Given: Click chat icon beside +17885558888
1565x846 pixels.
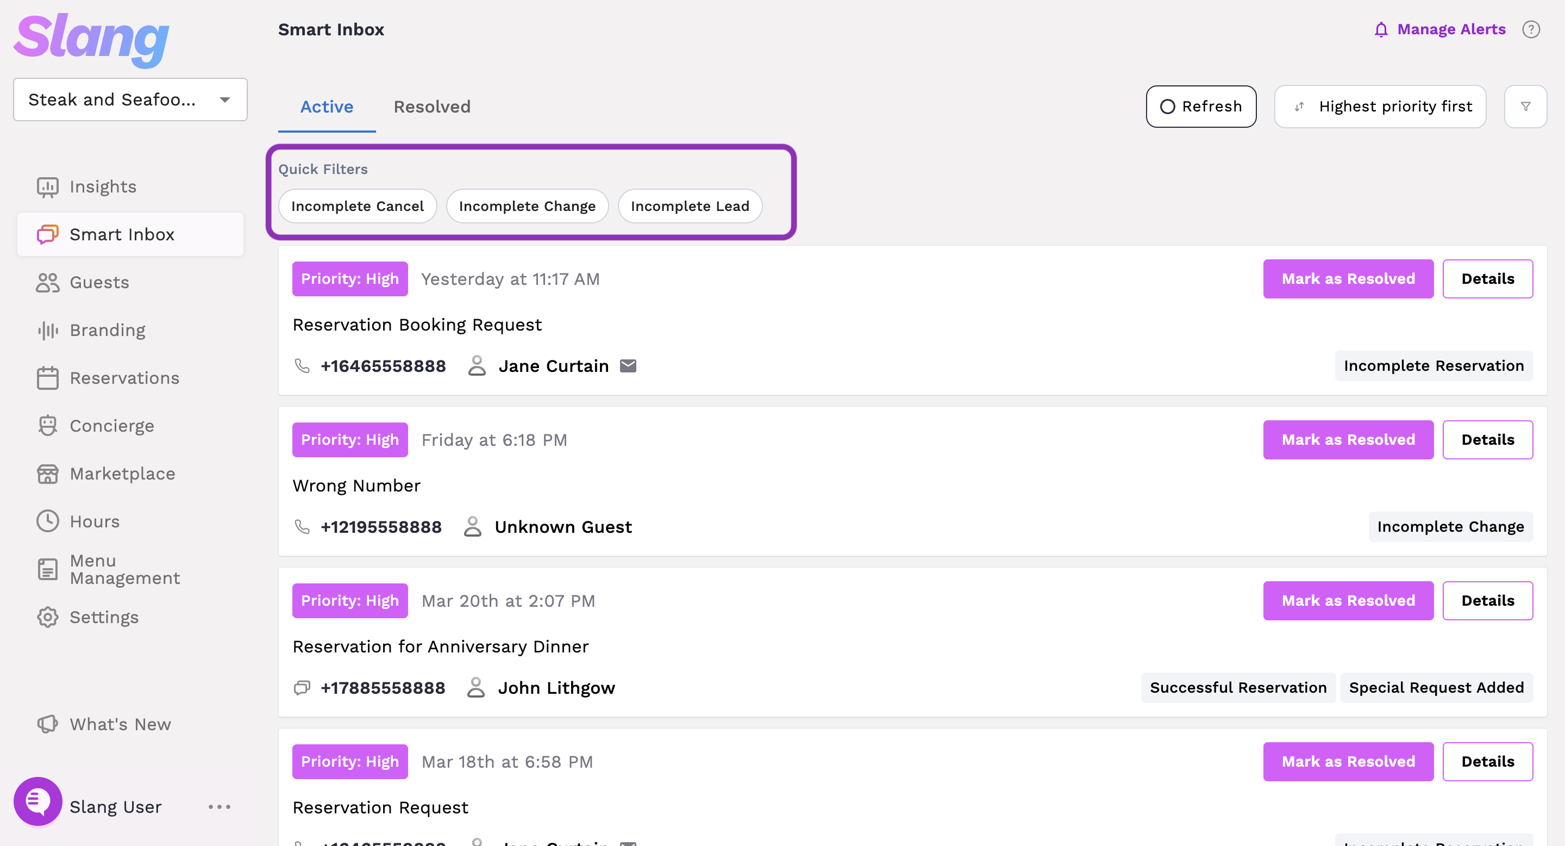Looking at the screenshot, I should (x=302, y=688).
